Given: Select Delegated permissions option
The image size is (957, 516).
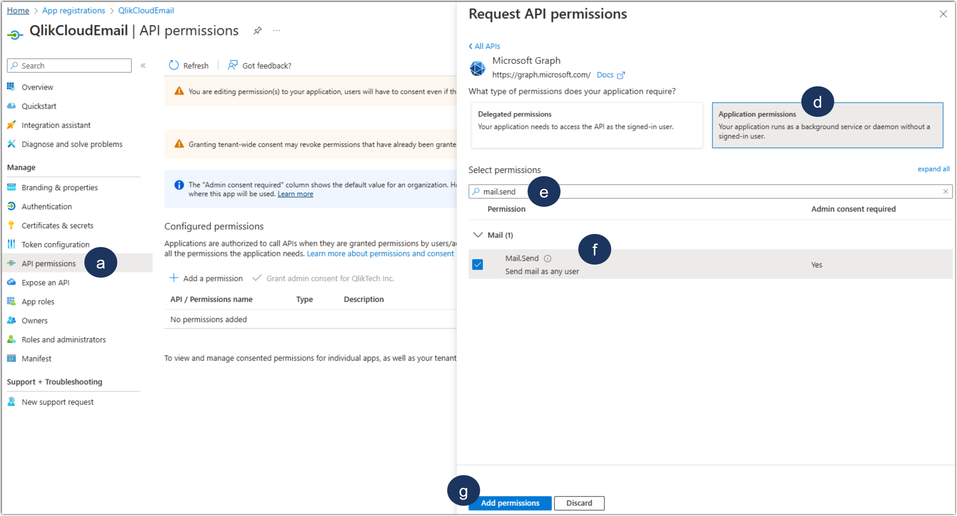Looking at the screenshot, I should coord(586,125).
